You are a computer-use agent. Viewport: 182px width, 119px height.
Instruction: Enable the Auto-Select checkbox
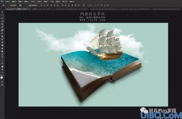[x=9, y=5]
